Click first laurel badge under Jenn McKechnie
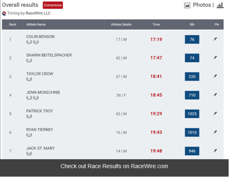 29,97
